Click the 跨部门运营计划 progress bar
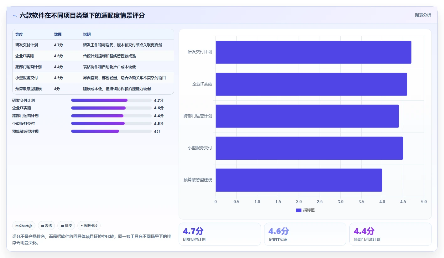 pyautogui.click(x=111, y=116)
